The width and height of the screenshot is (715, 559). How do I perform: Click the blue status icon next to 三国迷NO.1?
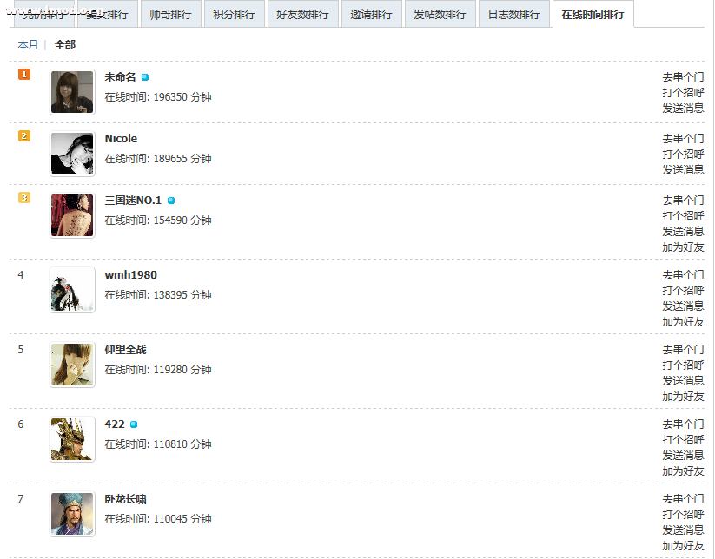tap(171, 201)
